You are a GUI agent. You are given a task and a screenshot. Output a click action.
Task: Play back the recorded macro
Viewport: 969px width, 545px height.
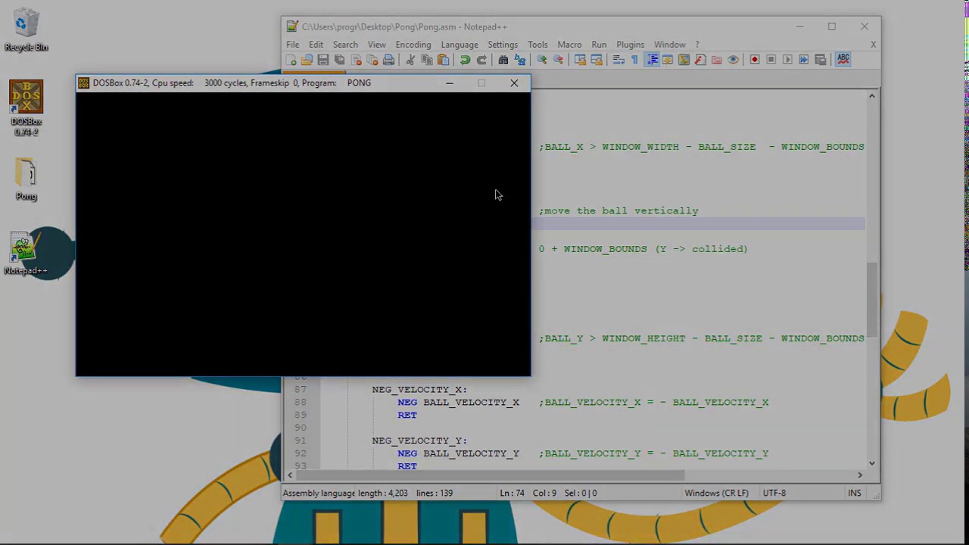coord(787,60)
